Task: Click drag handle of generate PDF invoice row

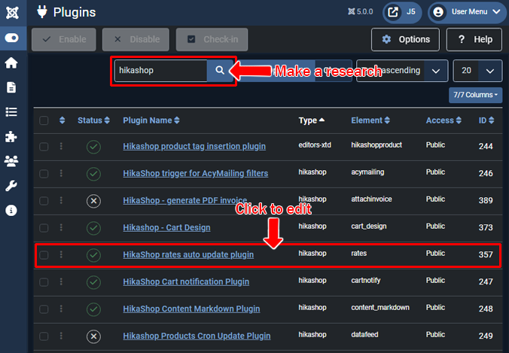Action: coord(61,200)
